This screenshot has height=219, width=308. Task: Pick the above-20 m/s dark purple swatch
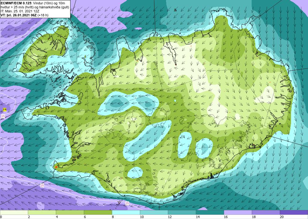(294, 213)
